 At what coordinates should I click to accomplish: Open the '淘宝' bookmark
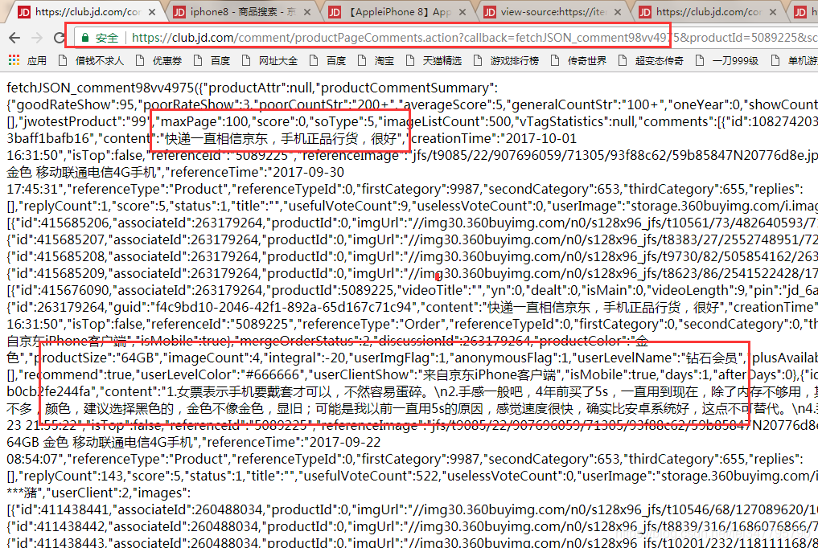pos(376,61)
